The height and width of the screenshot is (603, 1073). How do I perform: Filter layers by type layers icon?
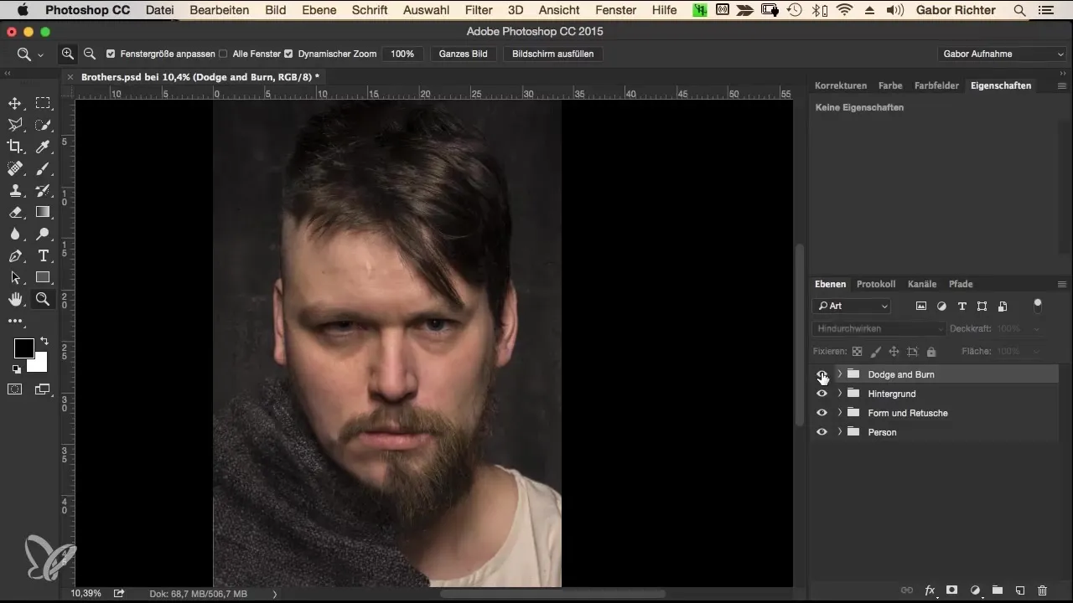[962, 307]
